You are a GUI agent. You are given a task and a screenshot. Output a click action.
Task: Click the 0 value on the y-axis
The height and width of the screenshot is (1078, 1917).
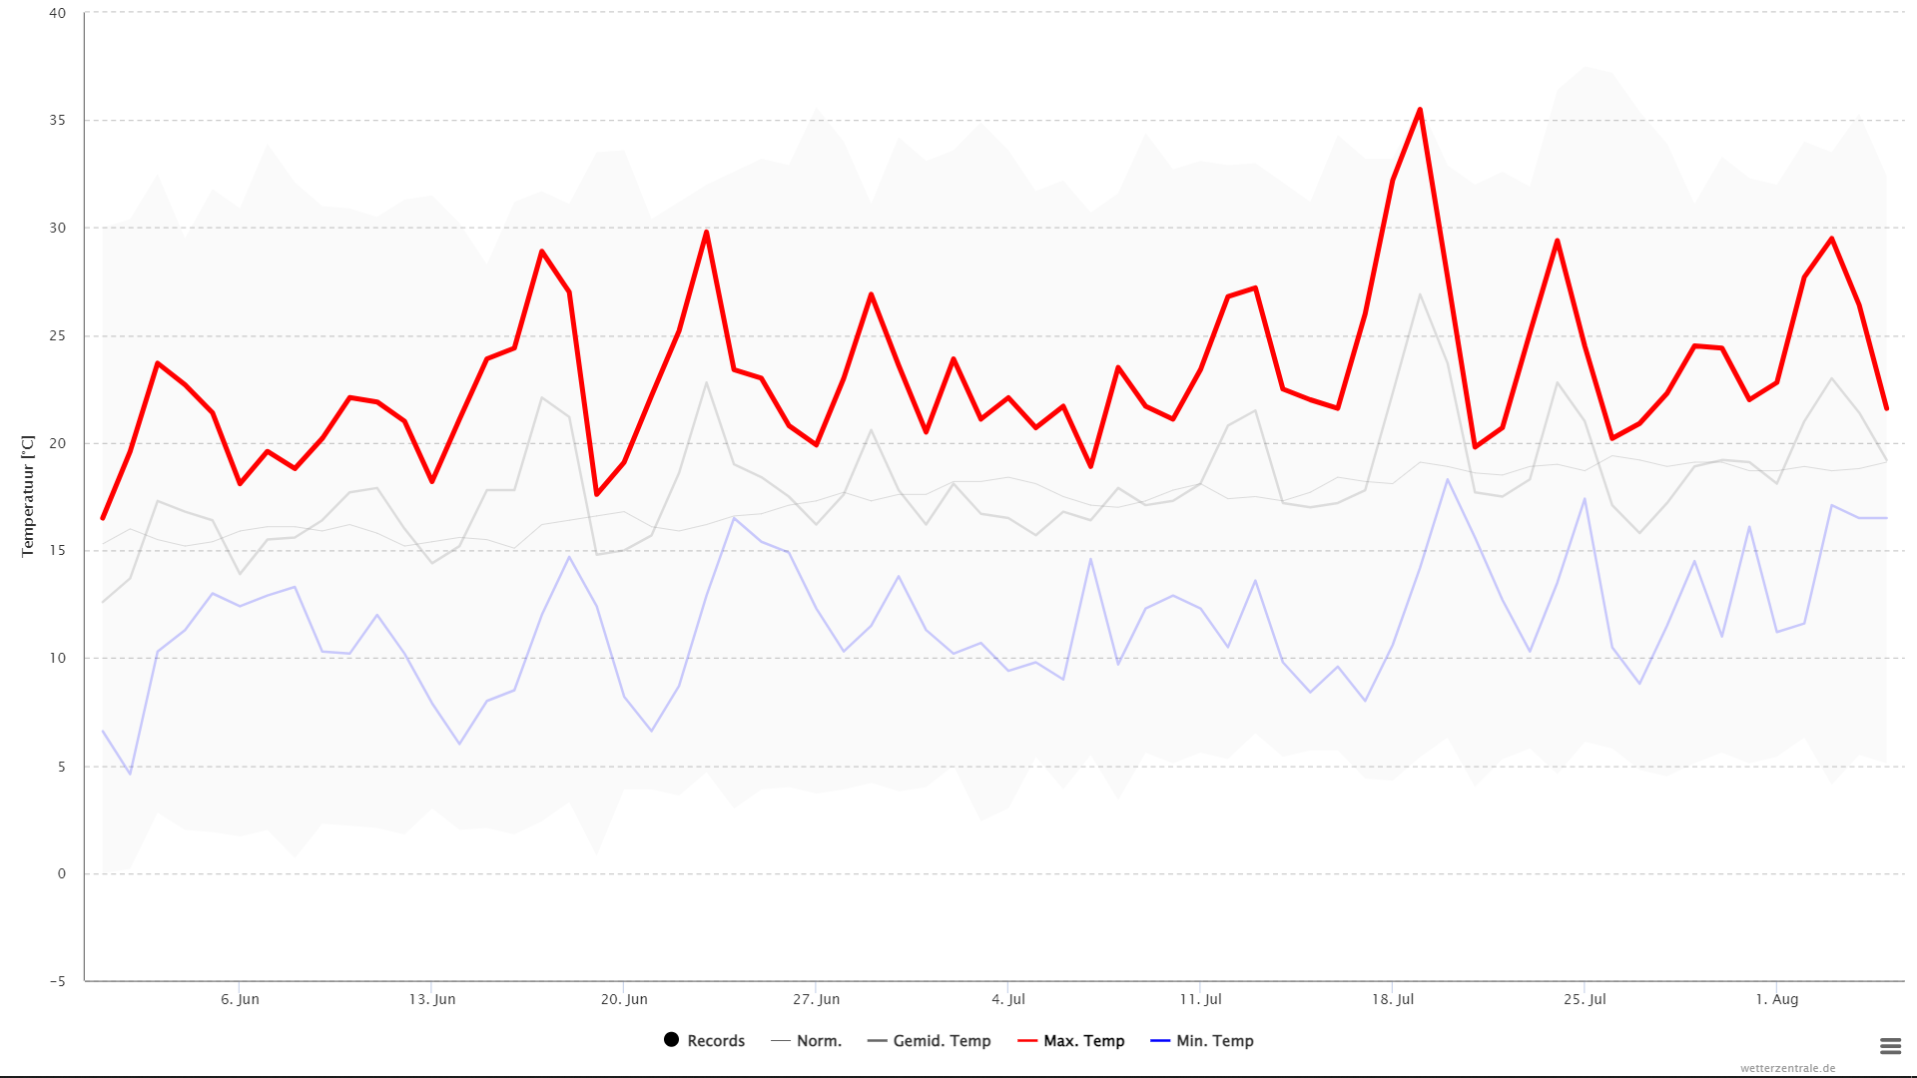62,873
